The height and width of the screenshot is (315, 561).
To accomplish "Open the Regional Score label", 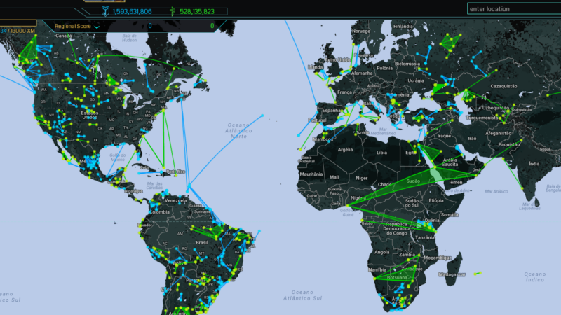I will click(x=73, y=26).
